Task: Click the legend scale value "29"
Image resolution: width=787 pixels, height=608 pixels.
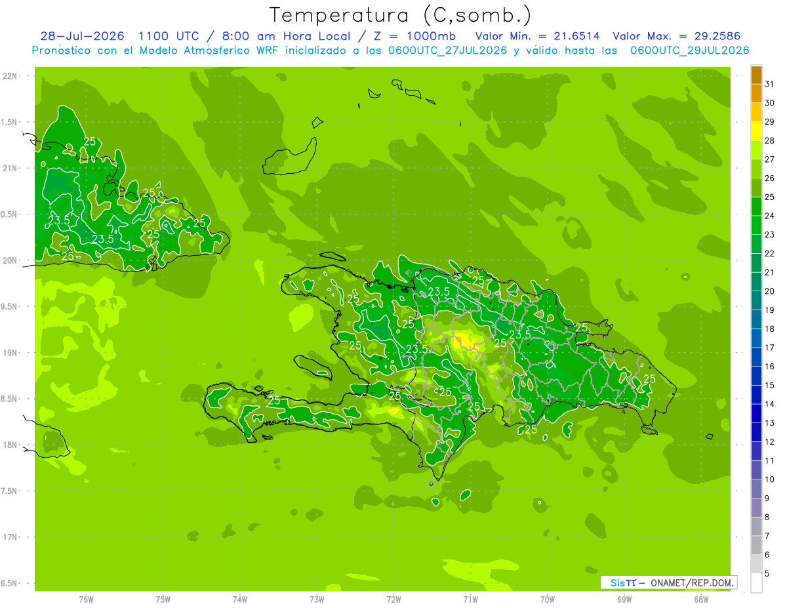Action: click(769, 121)
